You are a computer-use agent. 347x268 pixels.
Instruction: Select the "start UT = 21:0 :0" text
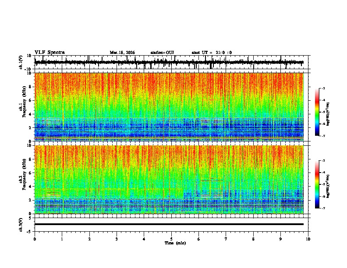[212, 53]
